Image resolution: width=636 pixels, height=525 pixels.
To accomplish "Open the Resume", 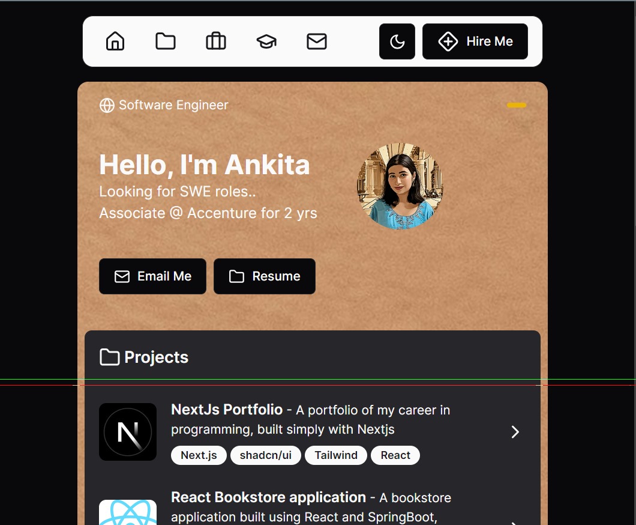I will click(264, 276).
